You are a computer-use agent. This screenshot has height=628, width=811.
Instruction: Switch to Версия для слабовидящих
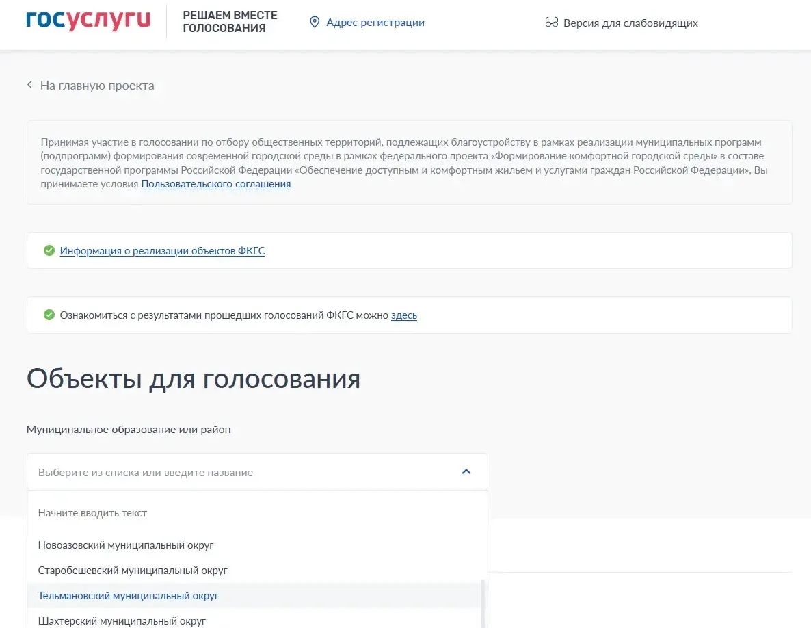point(630,23)
